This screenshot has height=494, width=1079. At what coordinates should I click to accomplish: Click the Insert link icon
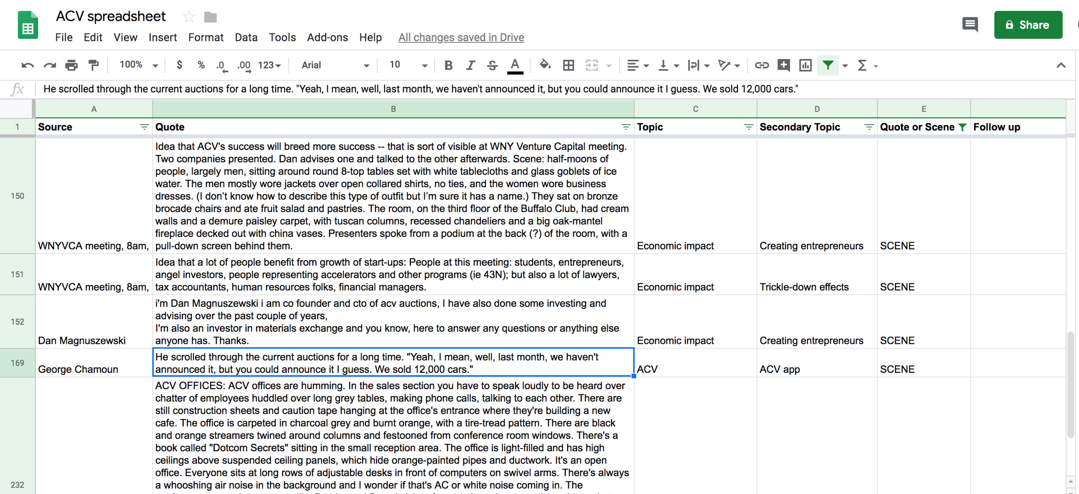pyautogui.click(x=761, y=65)
